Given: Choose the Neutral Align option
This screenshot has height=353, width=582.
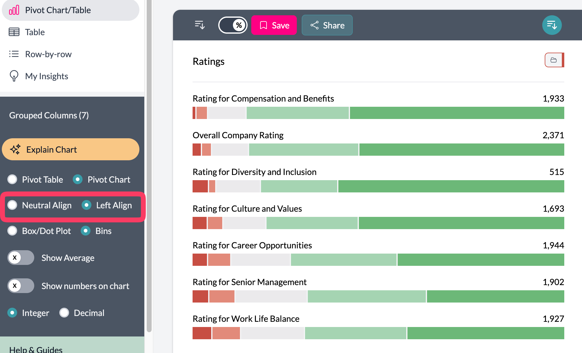Looking at the screenshot, I should point(13,205).
